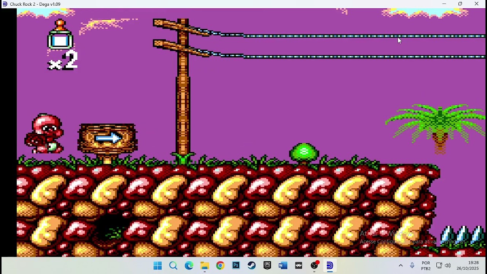Restore down the Dega window
Screen dimensions: 487x274
point(460,4)
